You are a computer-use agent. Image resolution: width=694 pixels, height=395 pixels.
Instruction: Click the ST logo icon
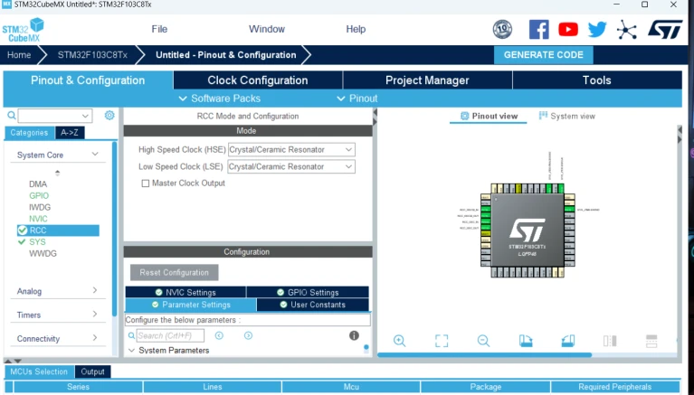[x=665, y=29]
